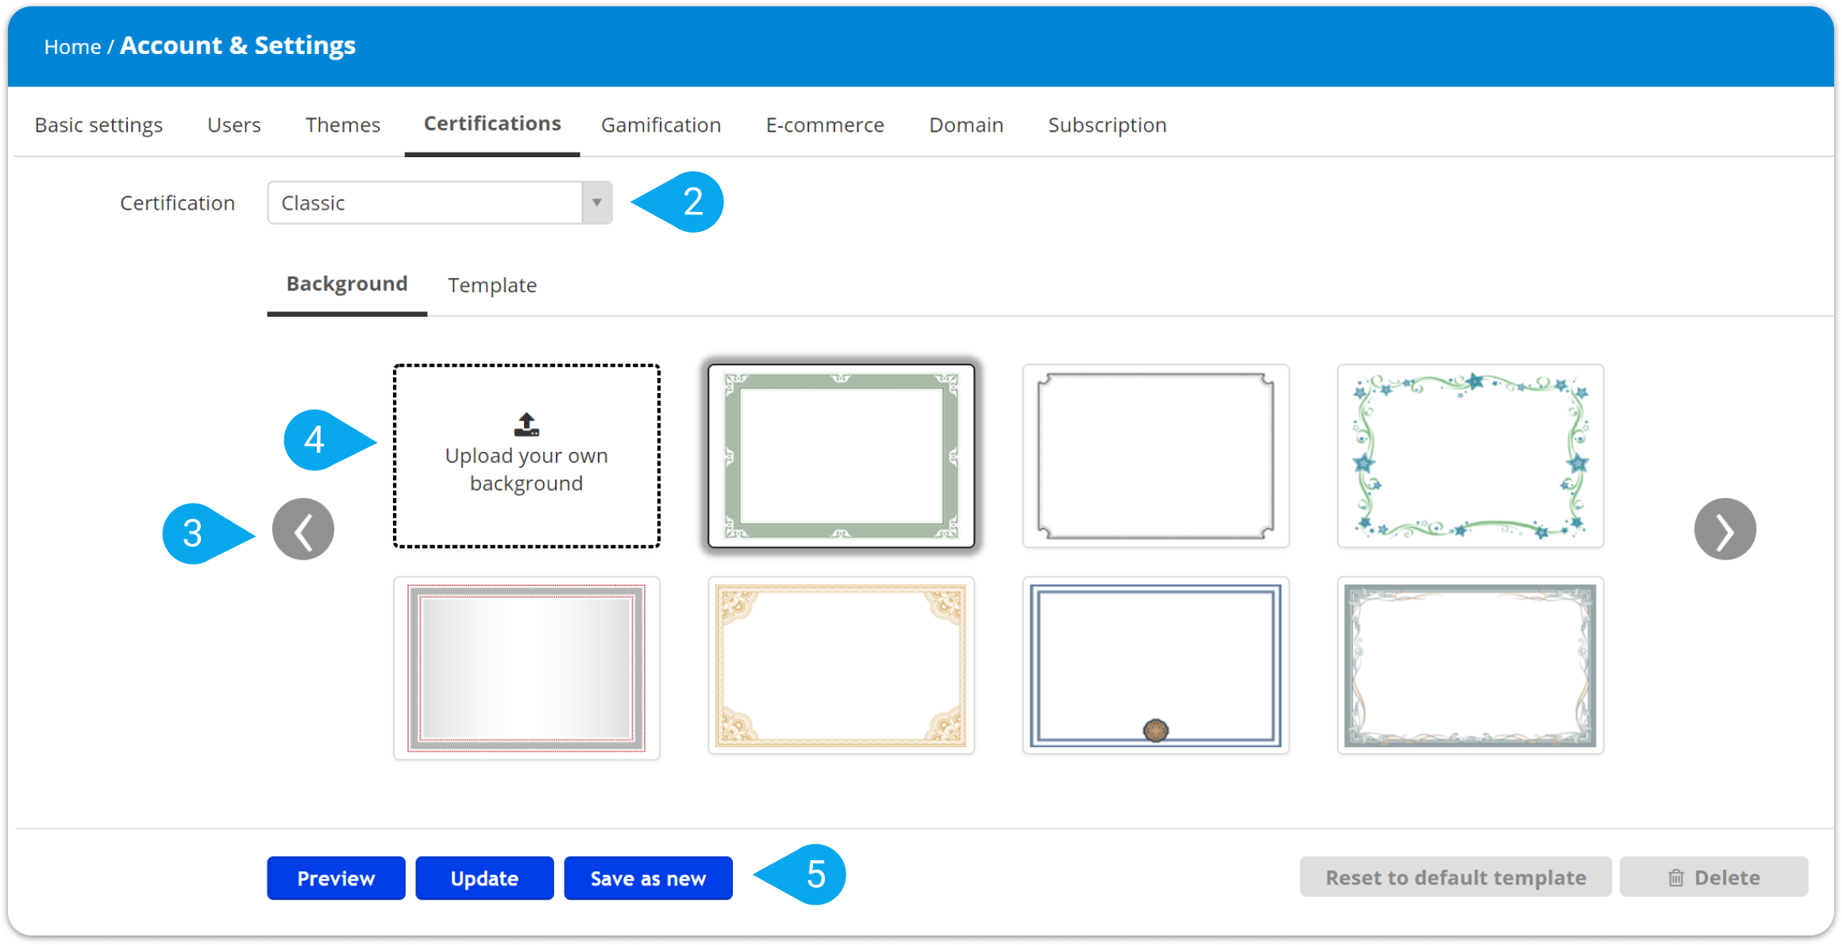Choose the blue border with seal background
Viewport: 1842px width, 945px height.
[1156, 665]
